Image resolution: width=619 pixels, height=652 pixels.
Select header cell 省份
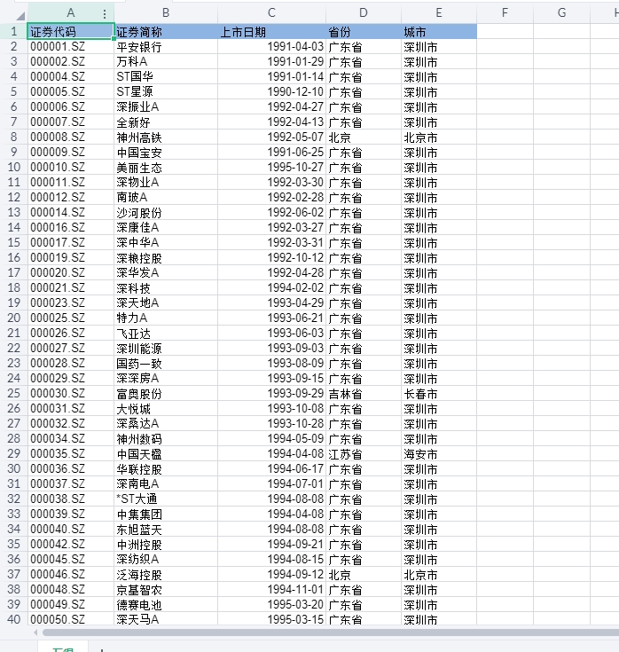pyautogui.click(x=364, y=32)
